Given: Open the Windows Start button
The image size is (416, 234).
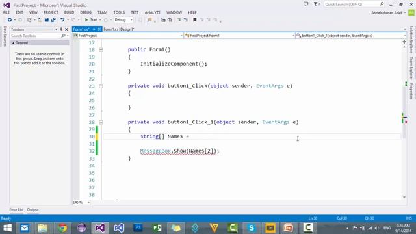Looking at the screenshot, I should point(7,228).
